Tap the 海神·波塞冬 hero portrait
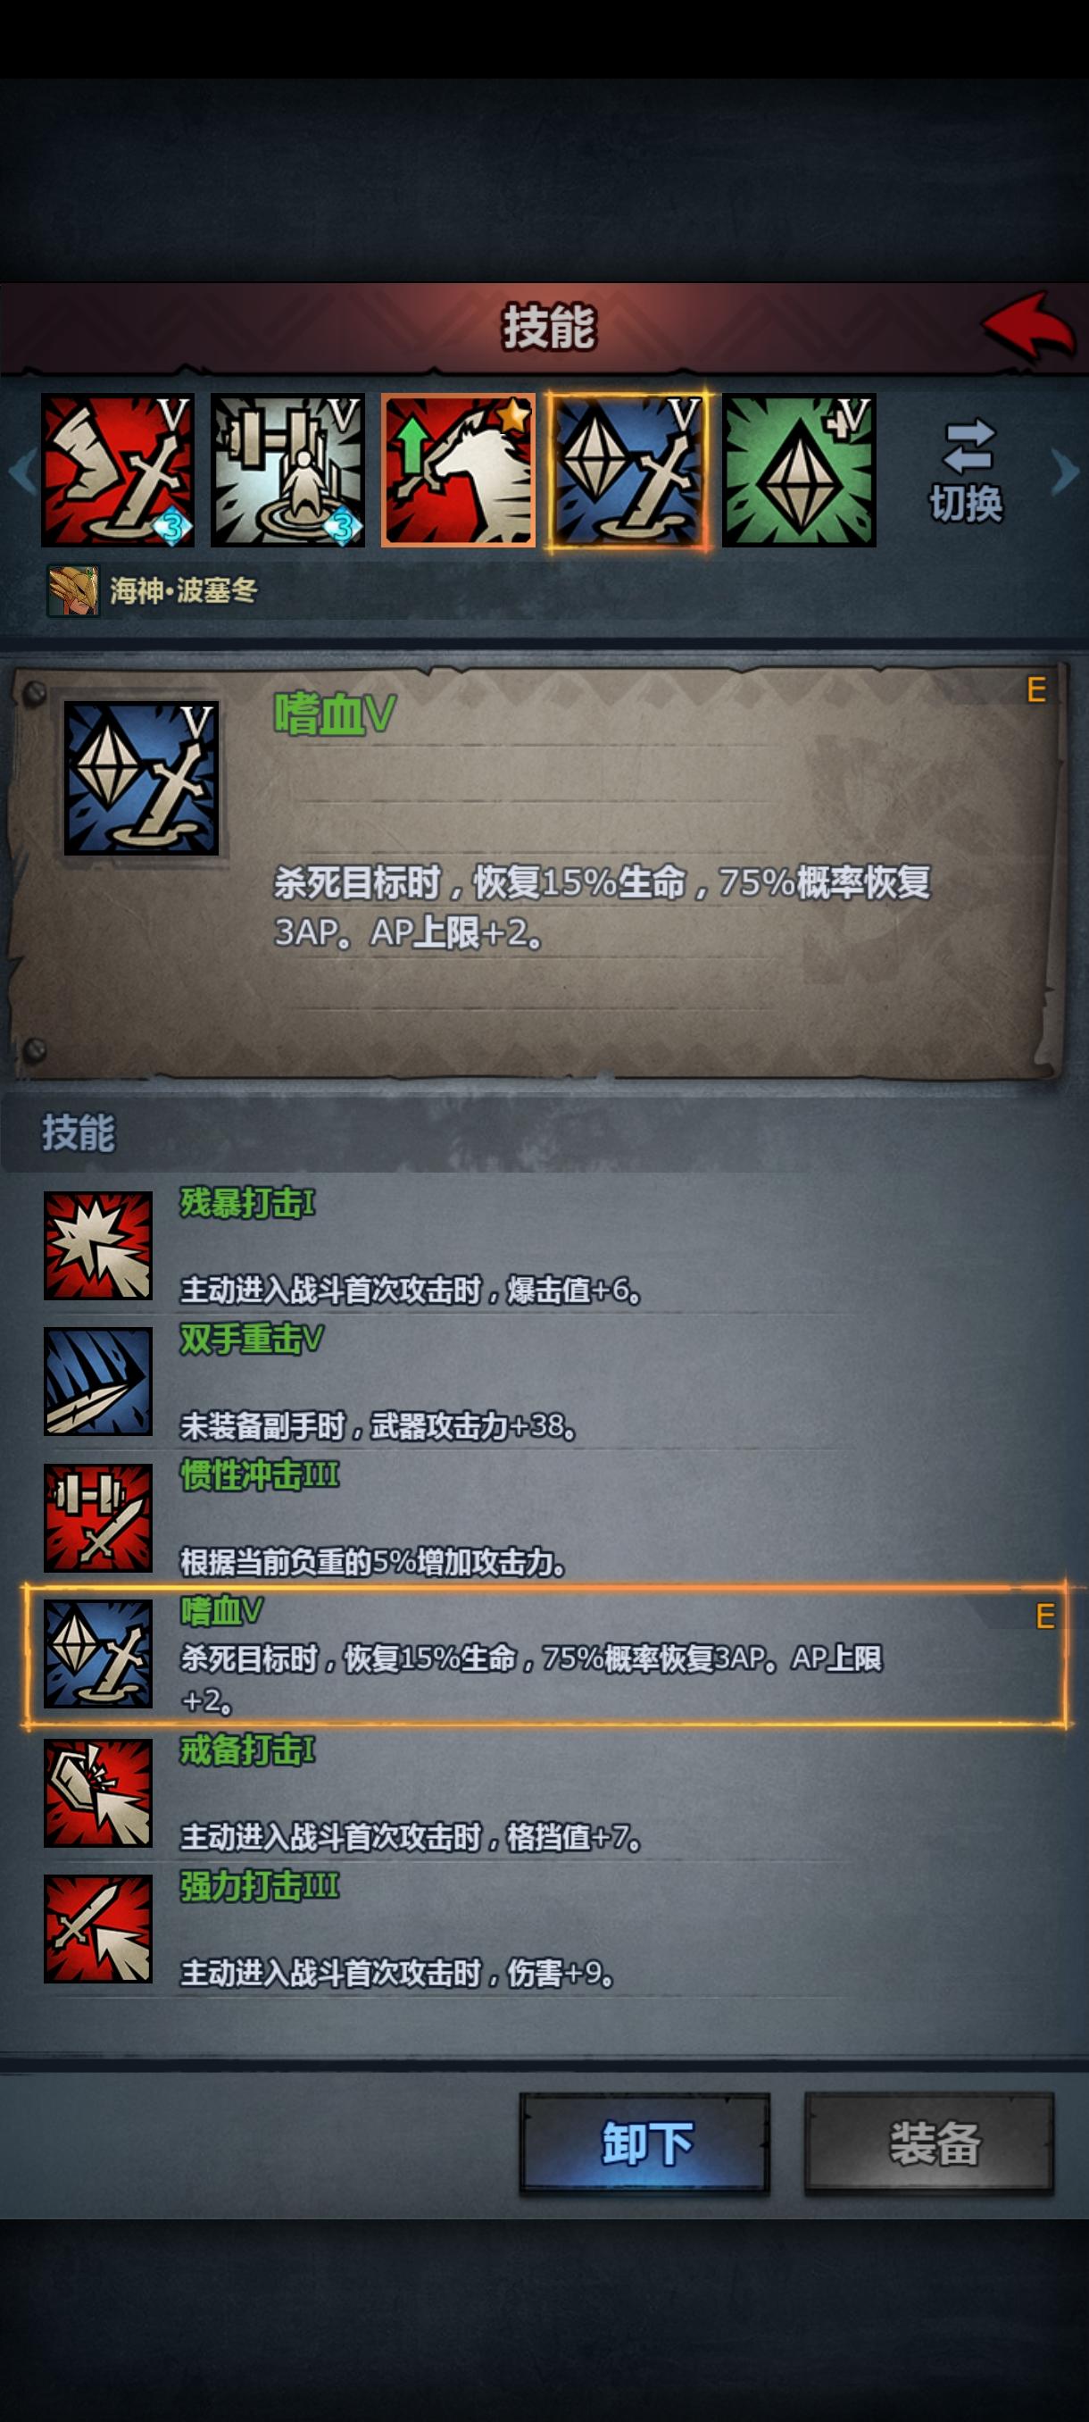 73,590
